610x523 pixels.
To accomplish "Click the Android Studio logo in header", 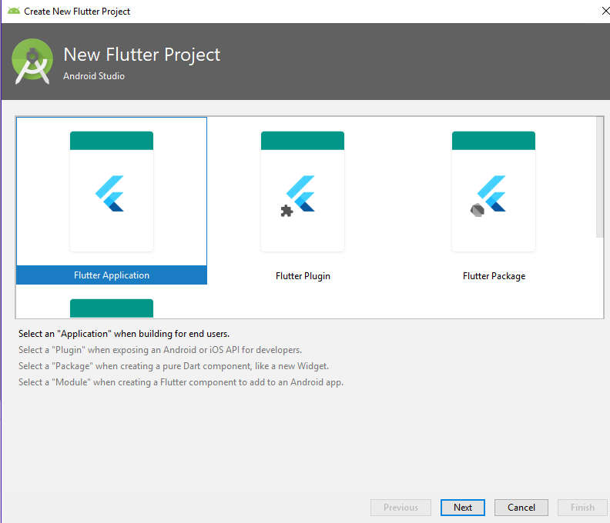I will click(32, 61).
